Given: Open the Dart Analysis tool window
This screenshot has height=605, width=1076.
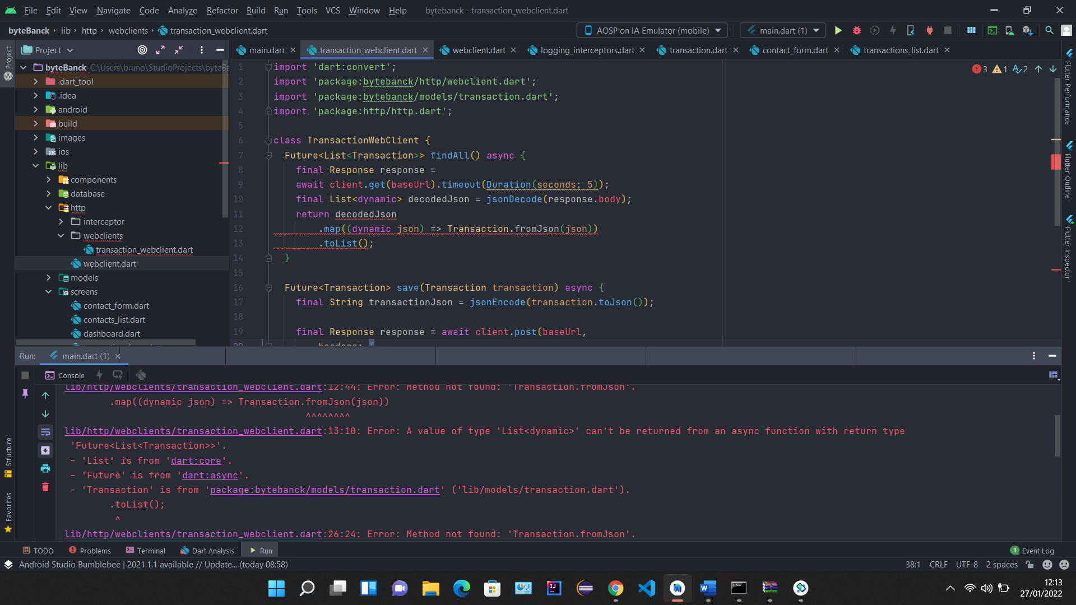Looking at the screenshot, I should pyautogui.click(x=207, y=551).
